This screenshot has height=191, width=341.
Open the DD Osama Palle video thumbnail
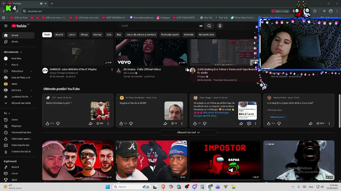point(151,52)
